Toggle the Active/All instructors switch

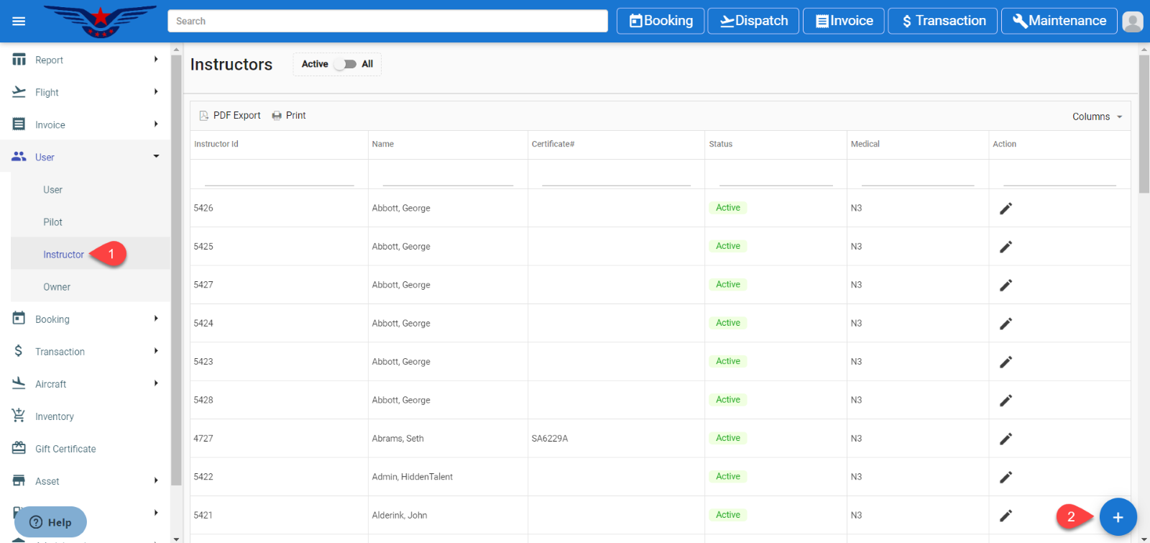(346, 64)
